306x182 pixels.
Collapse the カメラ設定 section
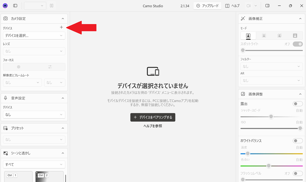[x=63, y=18]
